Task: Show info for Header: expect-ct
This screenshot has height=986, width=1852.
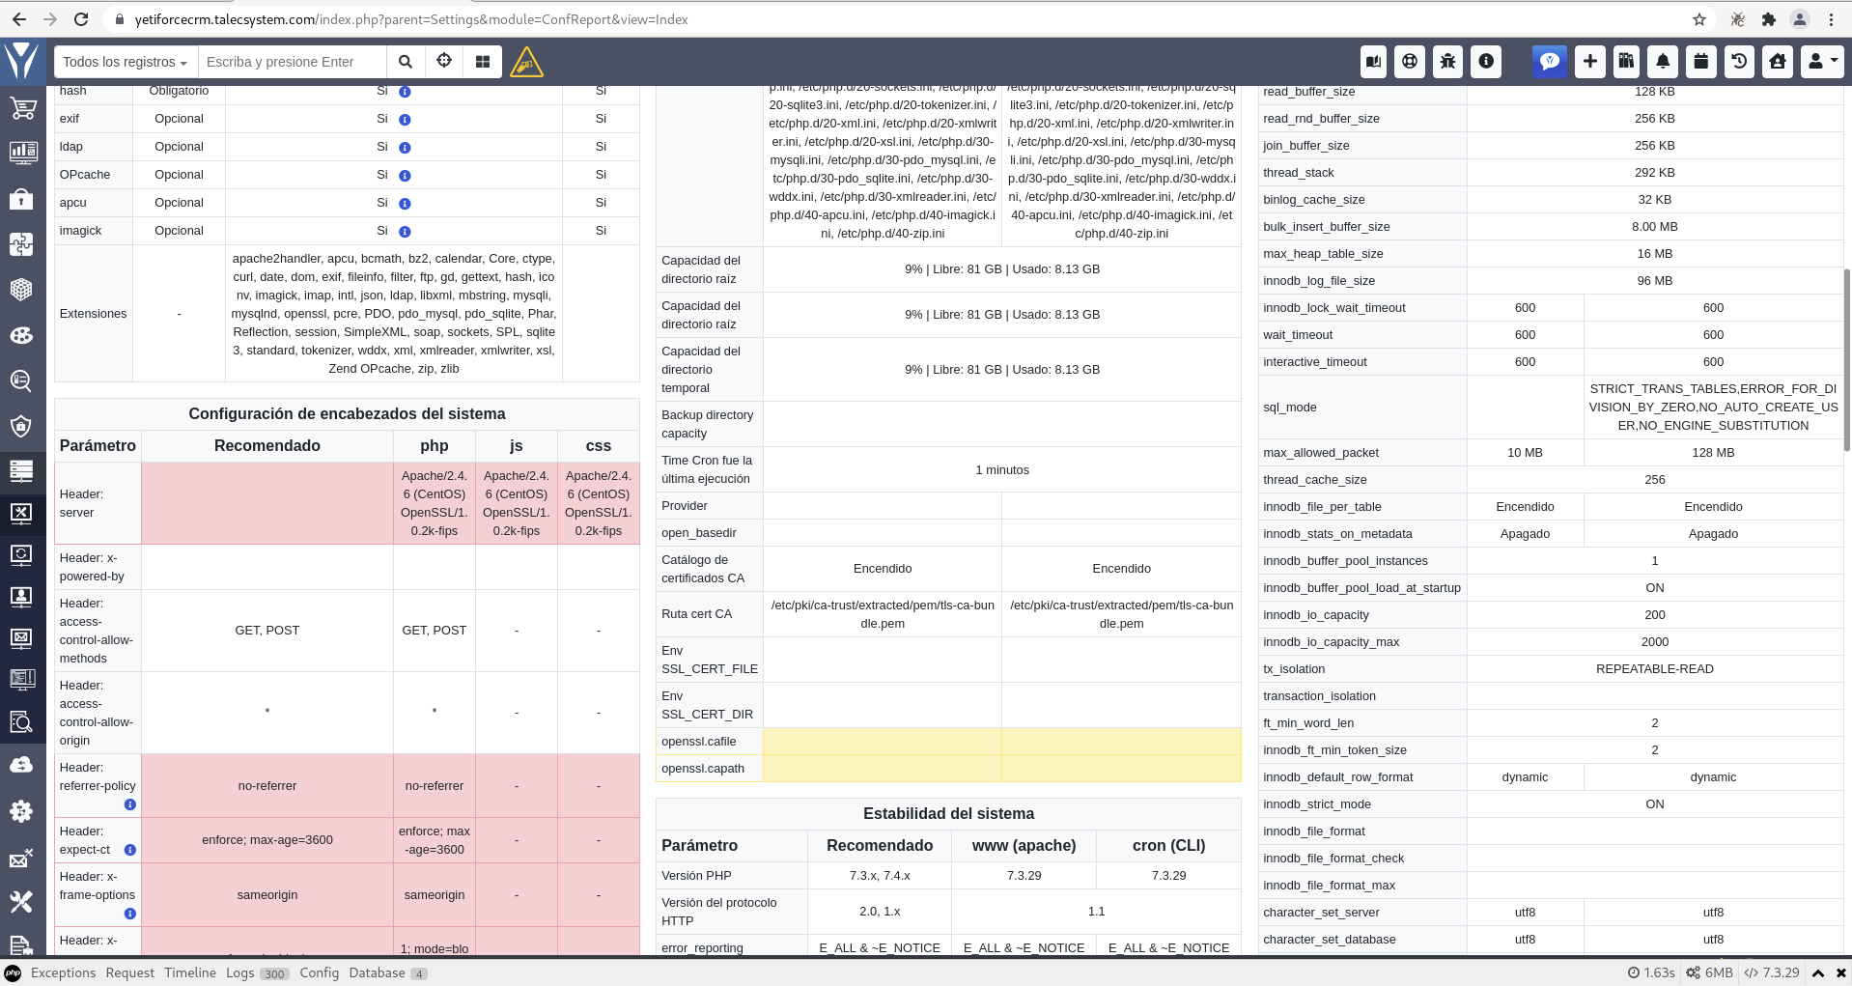Action: [x=129, y=850]
